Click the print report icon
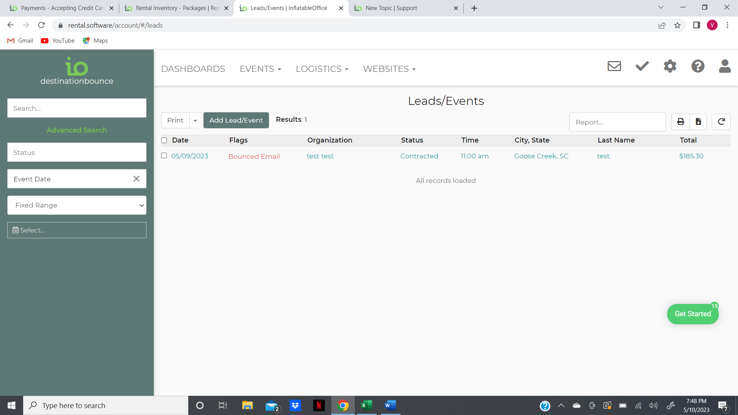This screenshot has height=415, width=738. pyautogui.click(x=680, y=122)
